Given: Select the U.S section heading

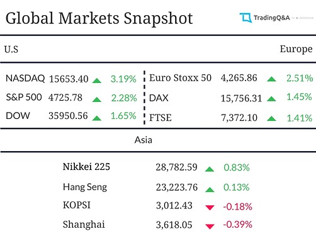Looking at the screenshot, I should pos(11,50).
